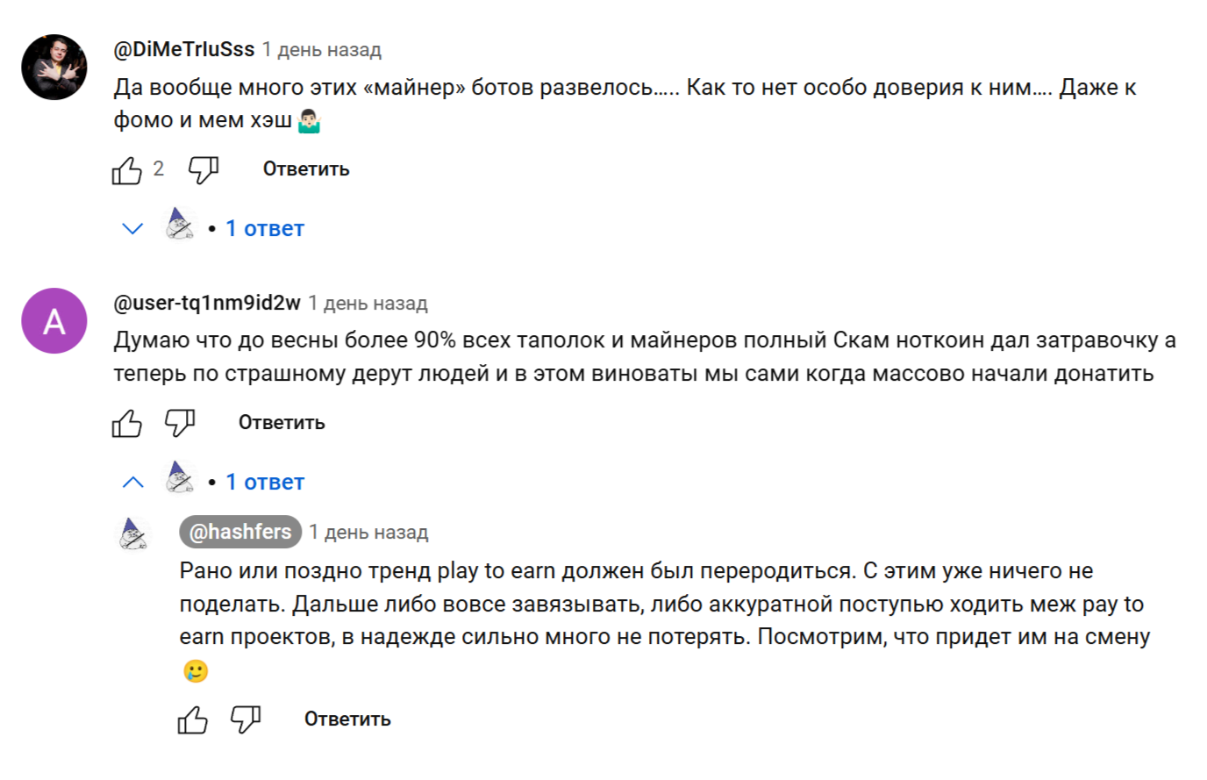Open the @DiMeTrIuSss channel name link
This screenshot has height=780, width=1207.
coord(184,50)
